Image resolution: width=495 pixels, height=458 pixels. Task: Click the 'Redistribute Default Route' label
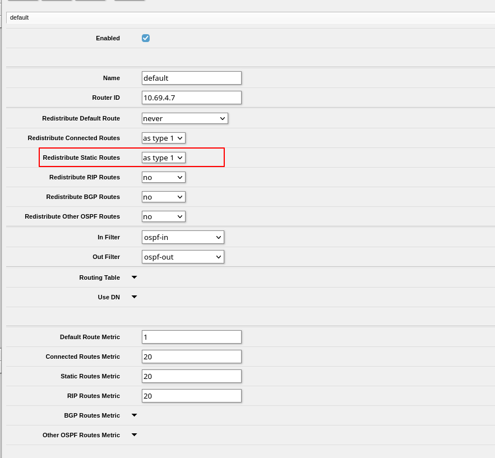click(81, 118)
